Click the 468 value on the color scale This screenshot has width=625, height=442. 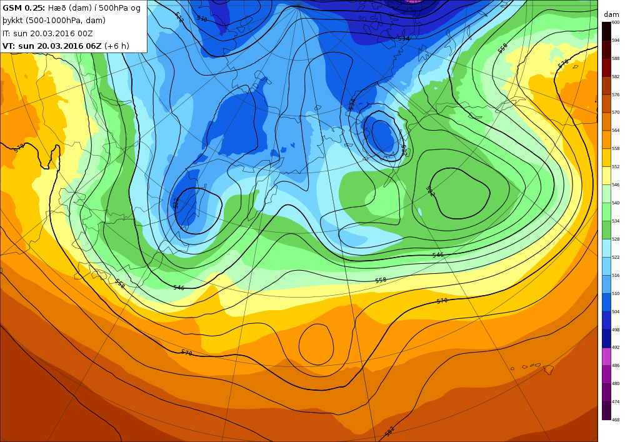616,419
